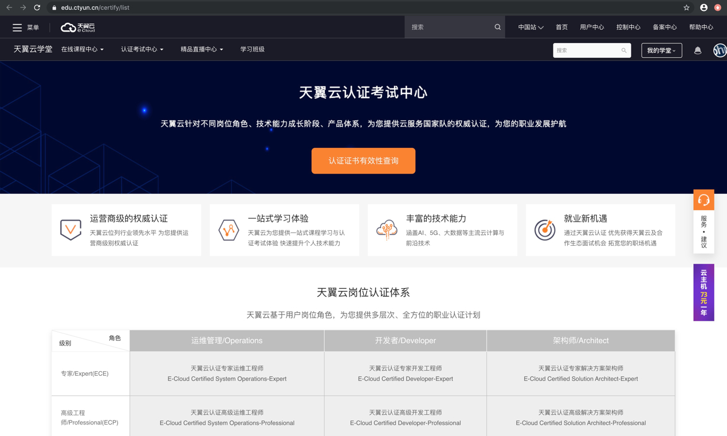
Task: Click the browser back arrow
Action: coord(9,7)
